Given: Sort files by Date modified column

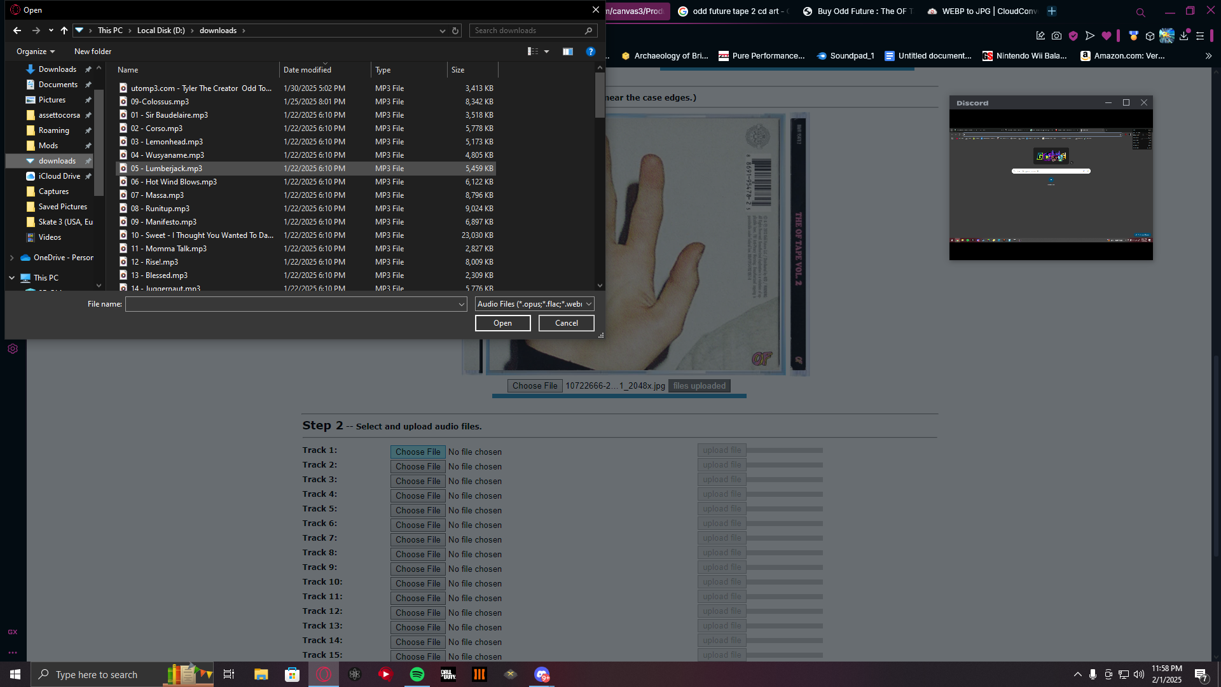Looking at the screenshot, I should click(x=308, y=70).
